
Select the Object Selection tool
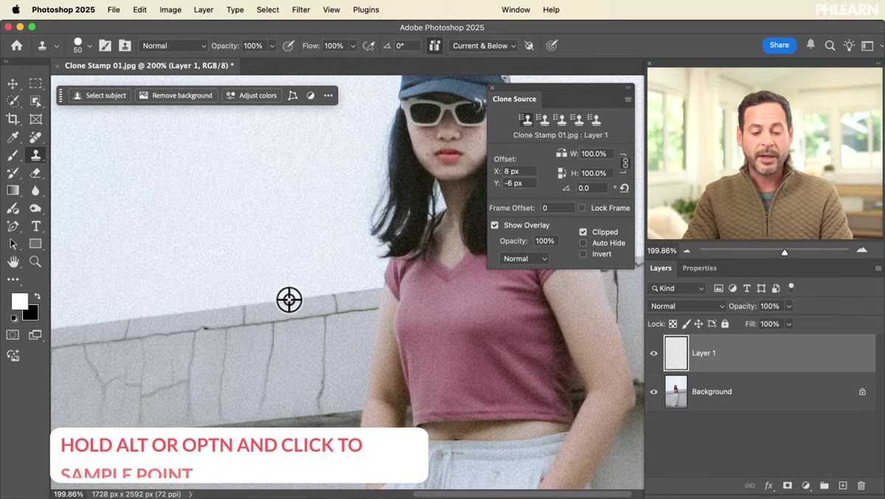coord(35,101)
